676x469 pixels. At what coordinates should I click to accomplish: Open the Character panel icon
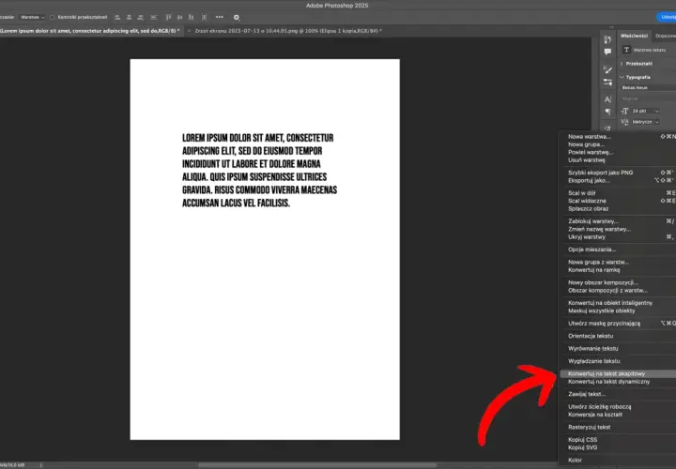(x=607, y=99)
